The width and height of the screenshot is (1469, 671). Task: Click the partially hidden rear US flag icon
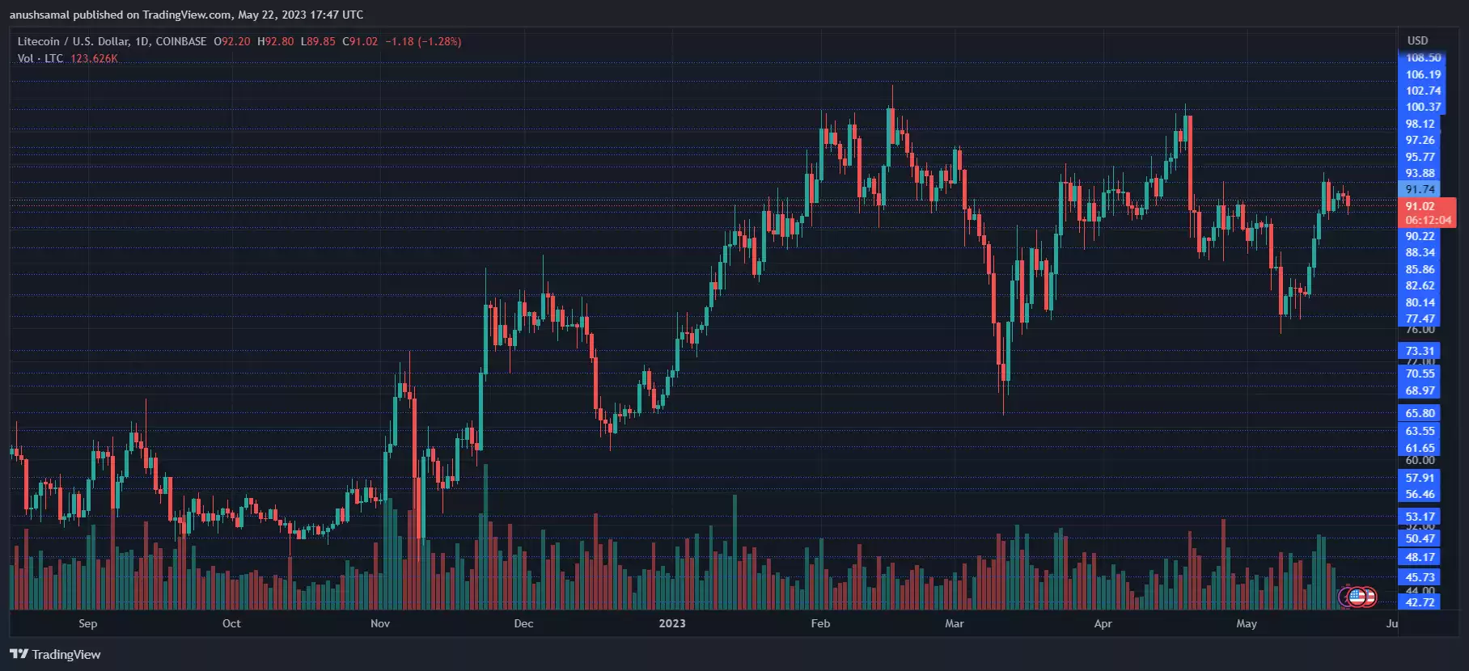(1370, 597)
